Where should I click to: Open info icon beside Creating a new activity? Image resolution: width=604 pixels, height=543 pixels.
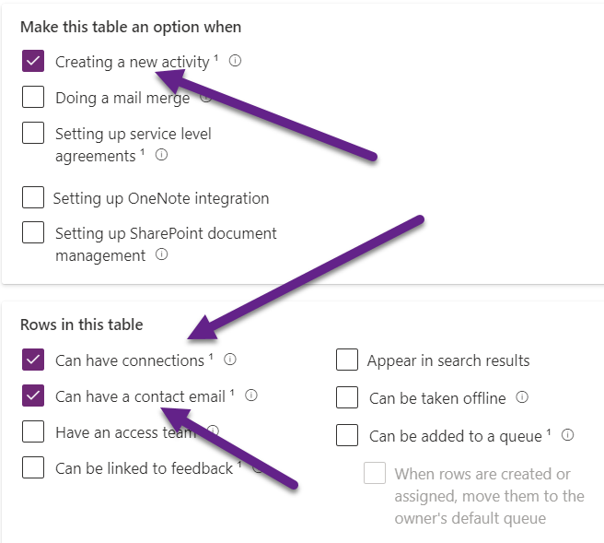tap(235, 62)
